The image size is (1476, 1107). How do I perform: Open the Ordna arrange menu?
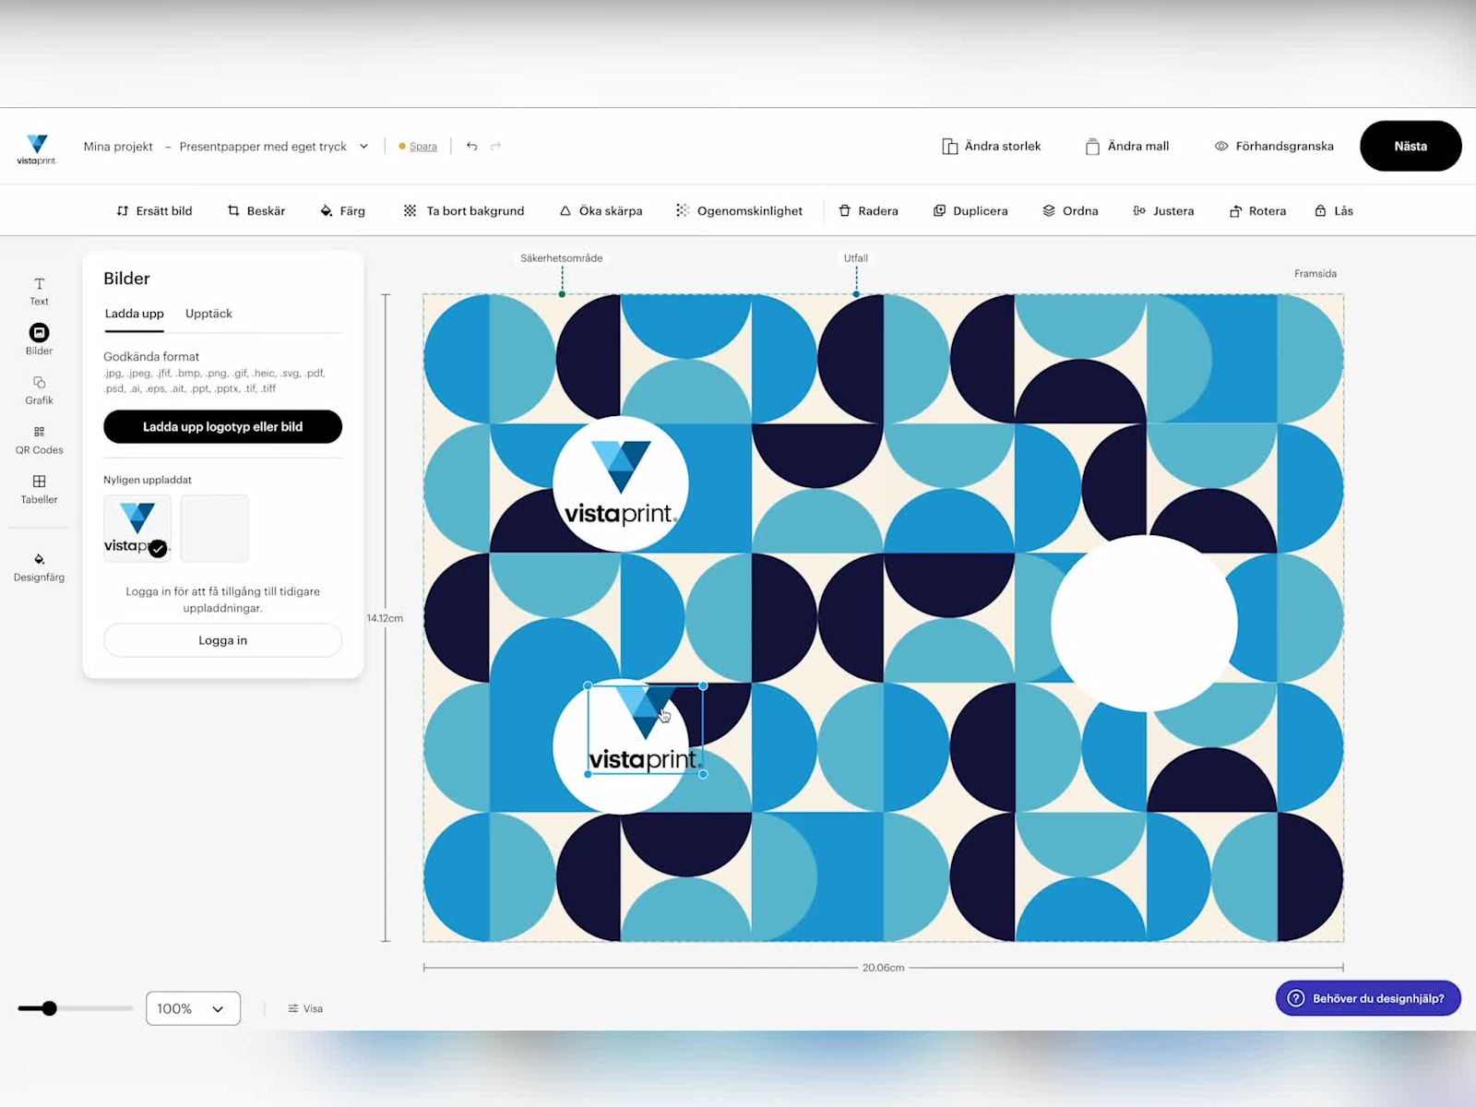pos(1070,210)
